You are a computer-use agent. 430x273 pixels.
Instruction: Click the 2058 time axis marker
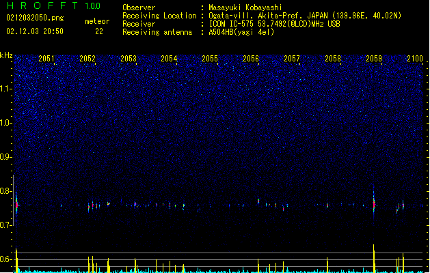(x=333, y=59)
